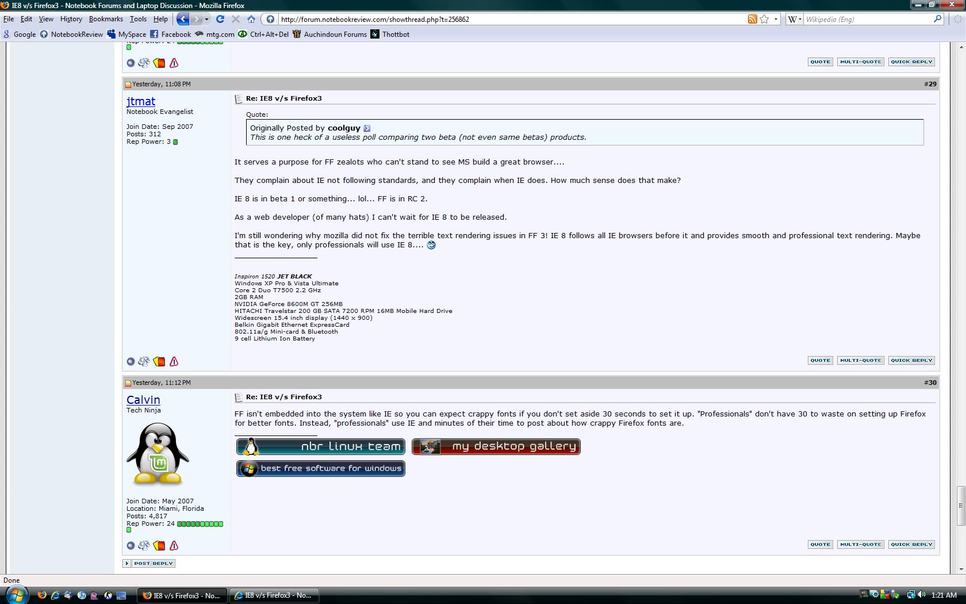966x604 pixels.
Task: Open the bookmark star dropdown arrow
Action: (x=776, y=19)
